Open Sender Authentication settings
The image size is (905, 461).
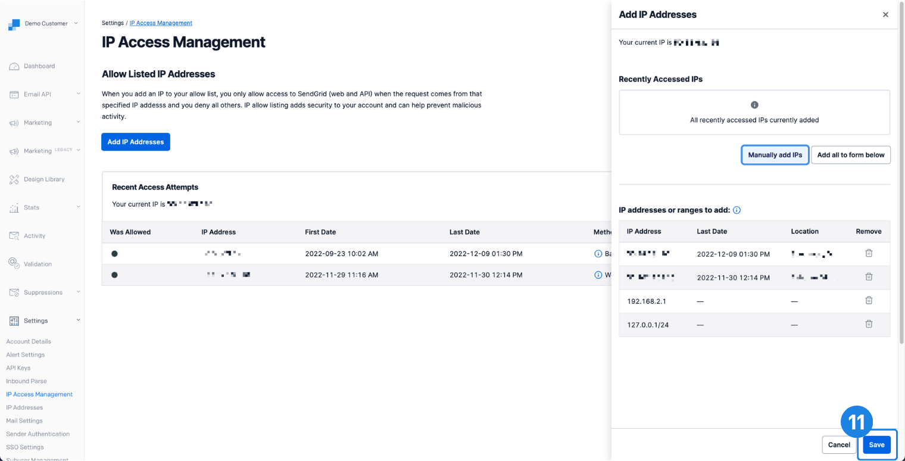coord(38,434)
